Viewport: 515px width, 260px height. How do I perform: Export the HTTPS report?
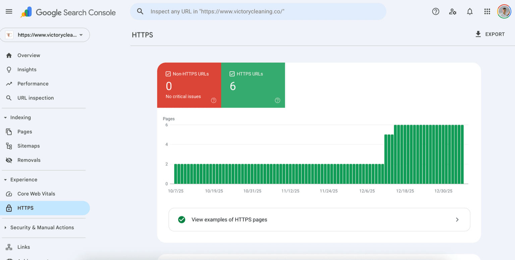tap(490, 34)
